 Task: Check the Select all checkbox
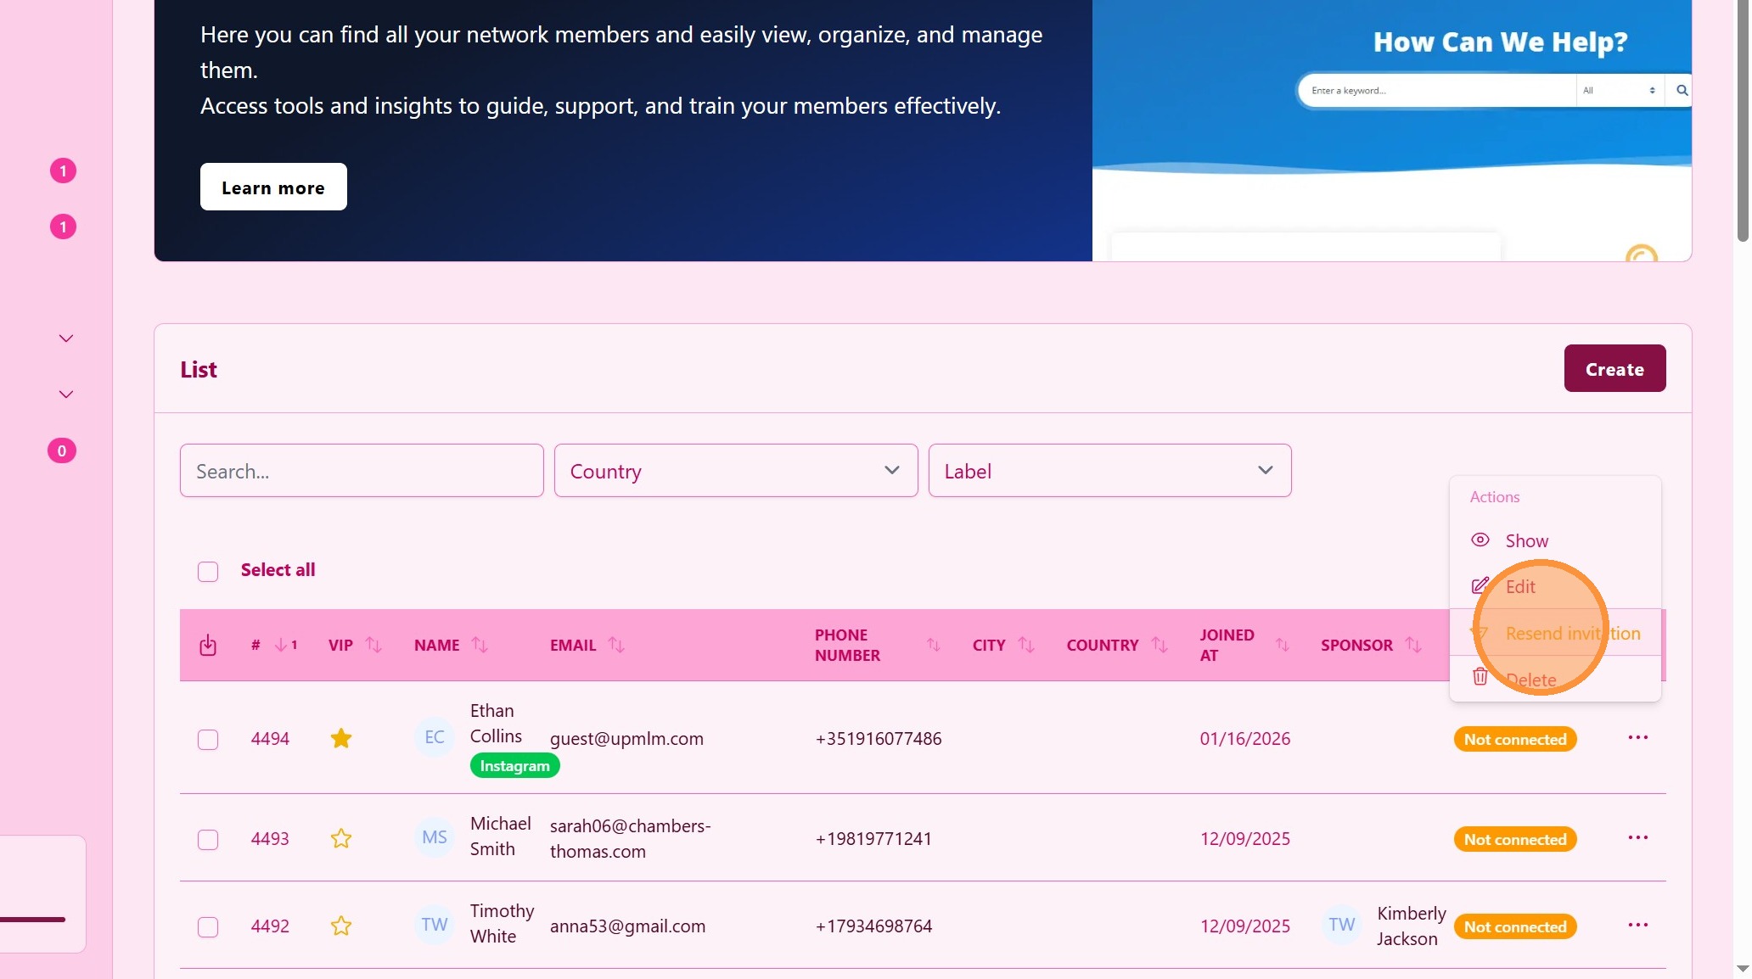pyautogui.click(x=208, y=572)
